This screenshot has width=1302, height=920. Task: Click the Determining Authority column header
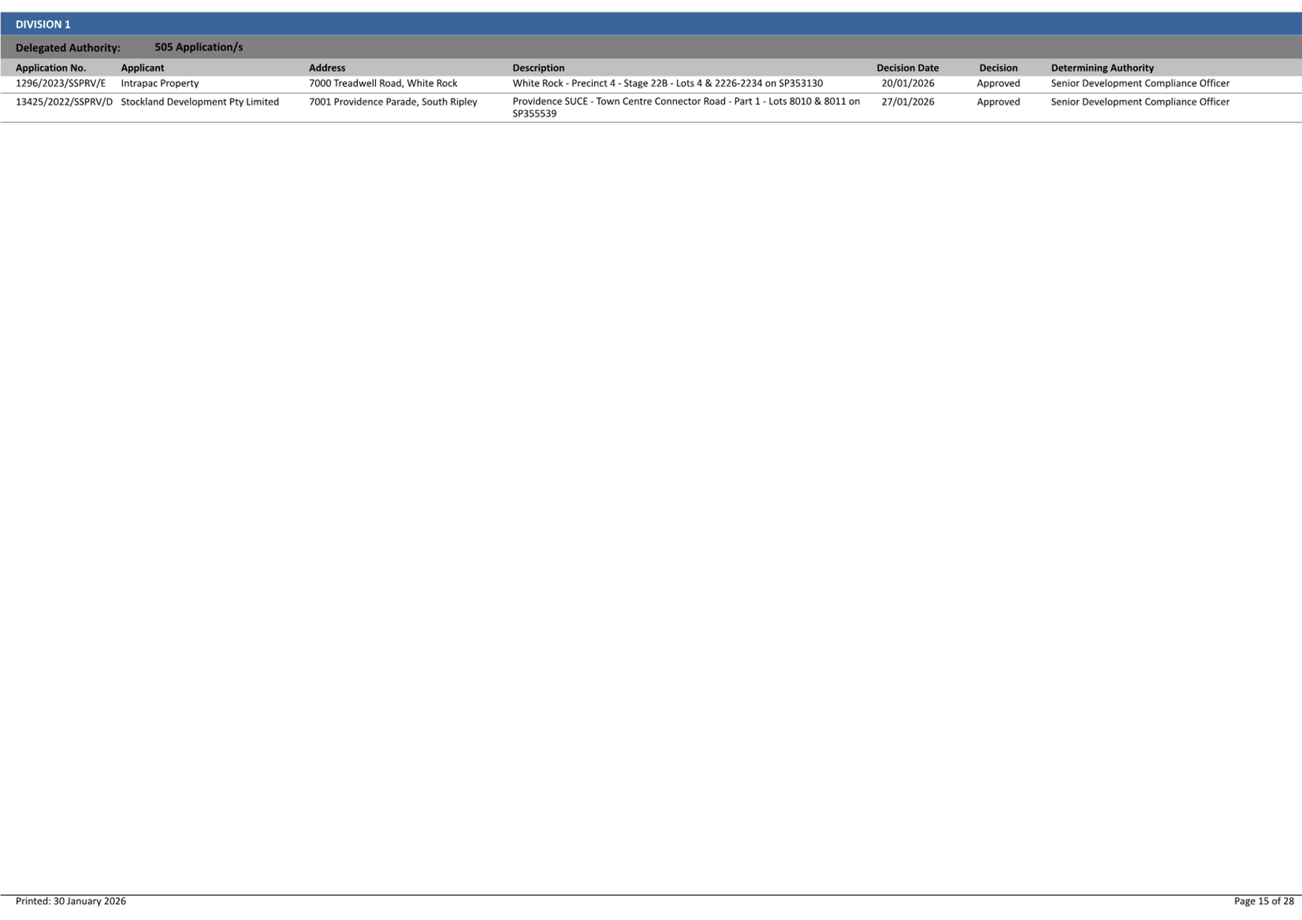[x=1102, y=68]
